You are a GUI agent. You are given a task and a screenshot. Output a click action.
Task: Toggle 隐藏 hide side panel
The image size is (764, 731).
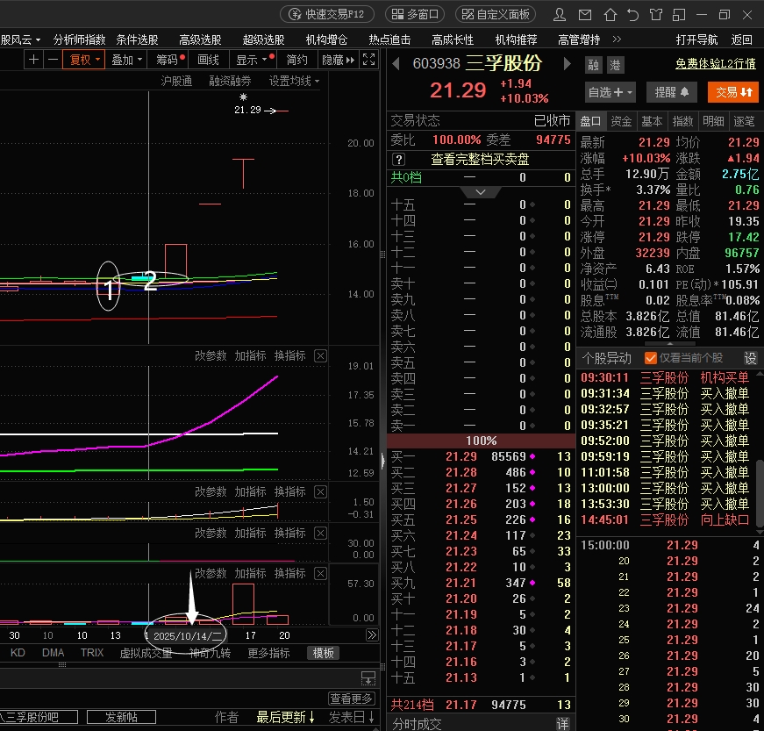[339, 60]
